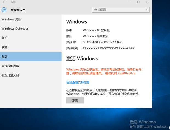
Task: Select 恢复 in the sidebar
Action: 31,47
